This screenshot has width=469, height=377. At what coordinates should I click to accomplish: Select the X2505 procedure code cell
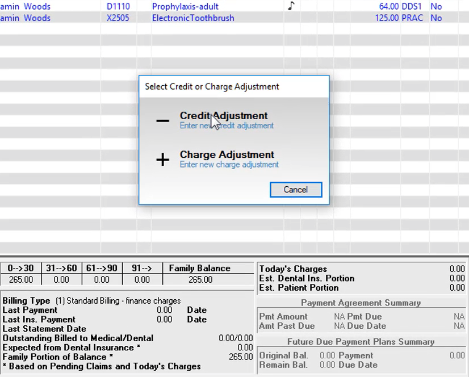(118, 18)
